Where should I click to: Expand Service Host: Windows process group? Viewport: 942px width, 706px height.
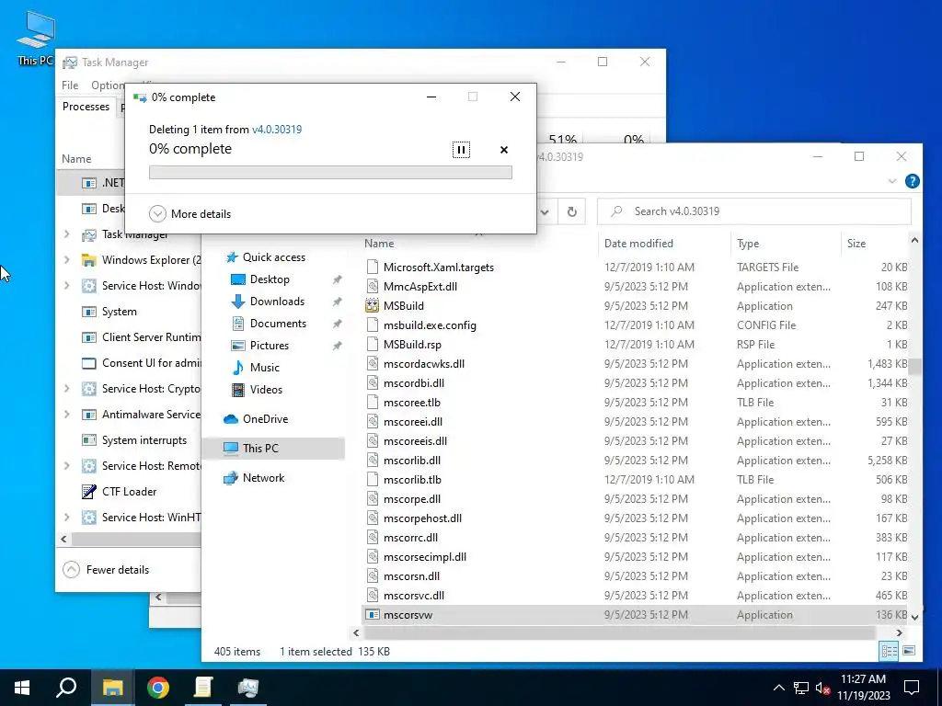coord(66,286)
